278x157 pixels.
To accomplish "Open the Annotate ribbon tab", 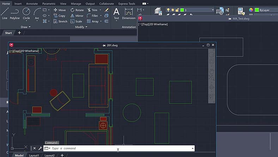I will tap(32, 4).
